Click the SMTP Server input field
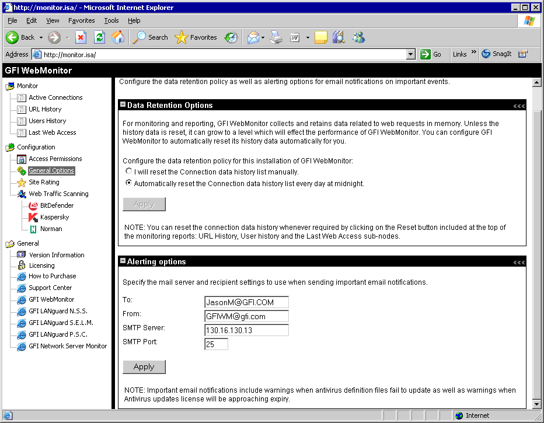 246,330
